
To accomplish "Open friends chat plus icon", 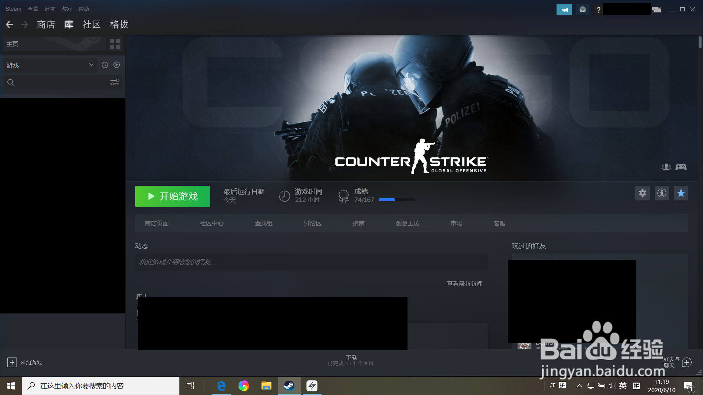I will tap(687, 362).
